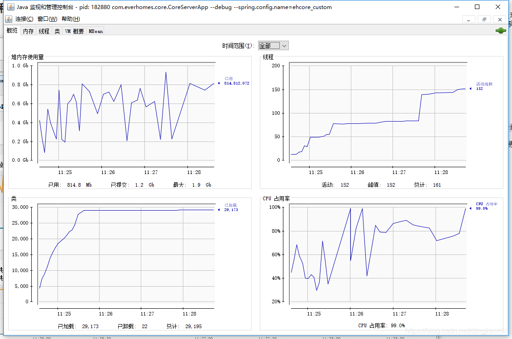512x339 pixels.
Task: Open the VM 概要 tab
Action: (74, 31)
